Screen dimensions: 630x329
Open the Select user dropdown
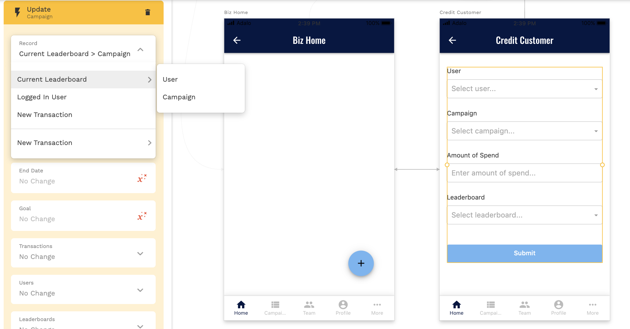(524, 89)
